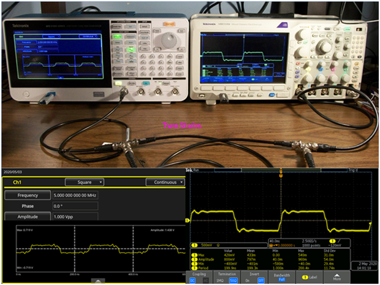Click the Std Dev column header
380x285 pixels.
tap(330, 251)
